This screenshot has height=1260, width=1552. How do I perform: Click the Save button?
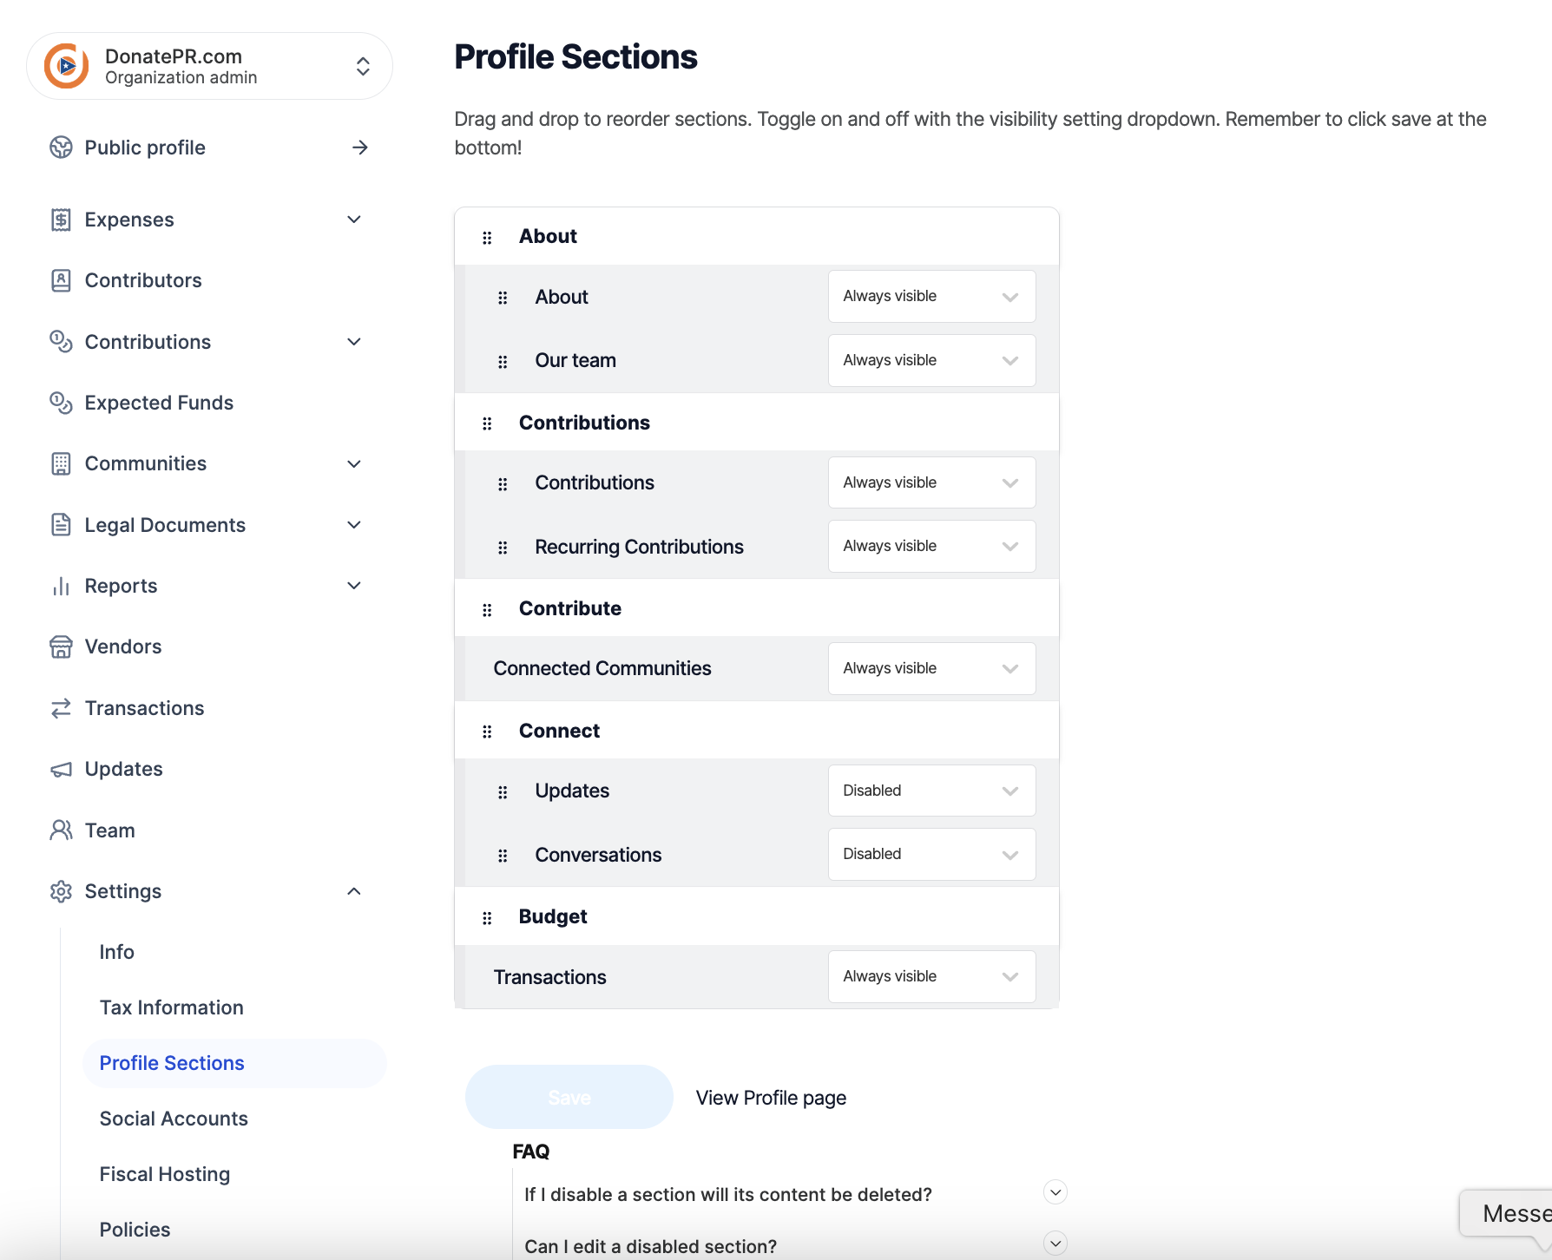point(569,1098)
